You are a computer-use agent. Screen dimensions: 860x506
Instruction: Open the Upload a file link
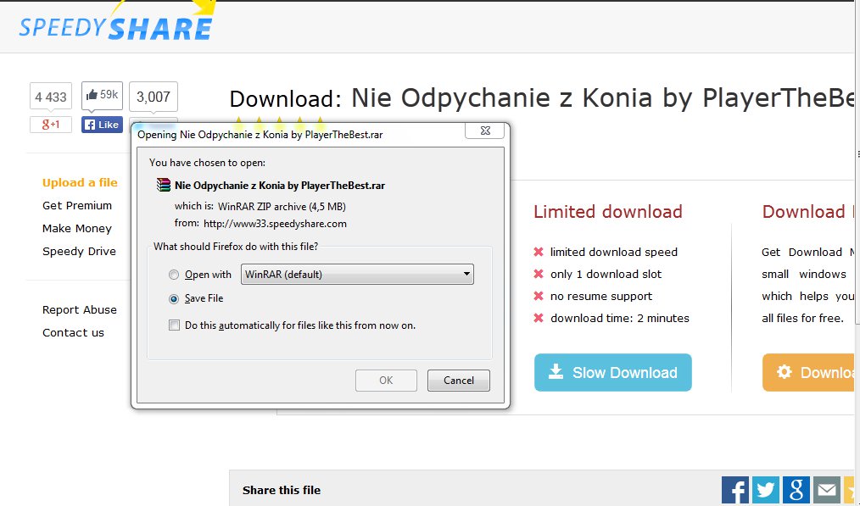coord(80,182)
